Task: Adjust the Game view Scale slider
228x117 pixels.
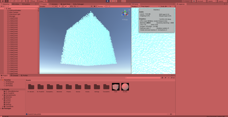Action: [x=167, y=6]
